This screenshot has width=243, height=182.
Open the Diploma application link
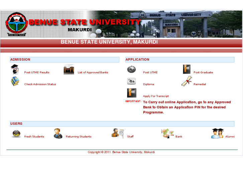click(x=148, y=84)
